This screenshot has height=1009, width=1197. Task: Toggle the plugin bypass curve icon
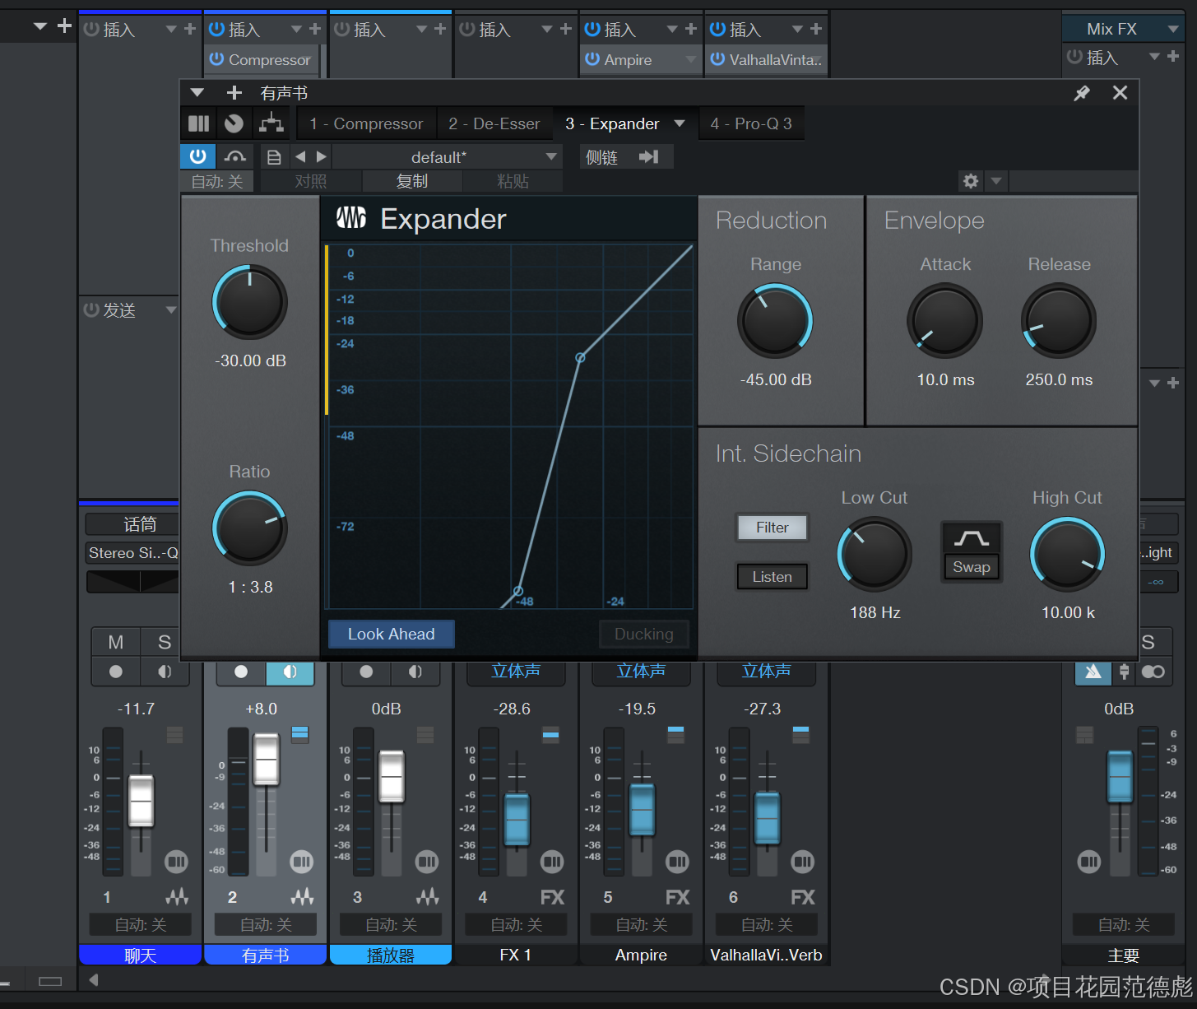click(235, 156)
